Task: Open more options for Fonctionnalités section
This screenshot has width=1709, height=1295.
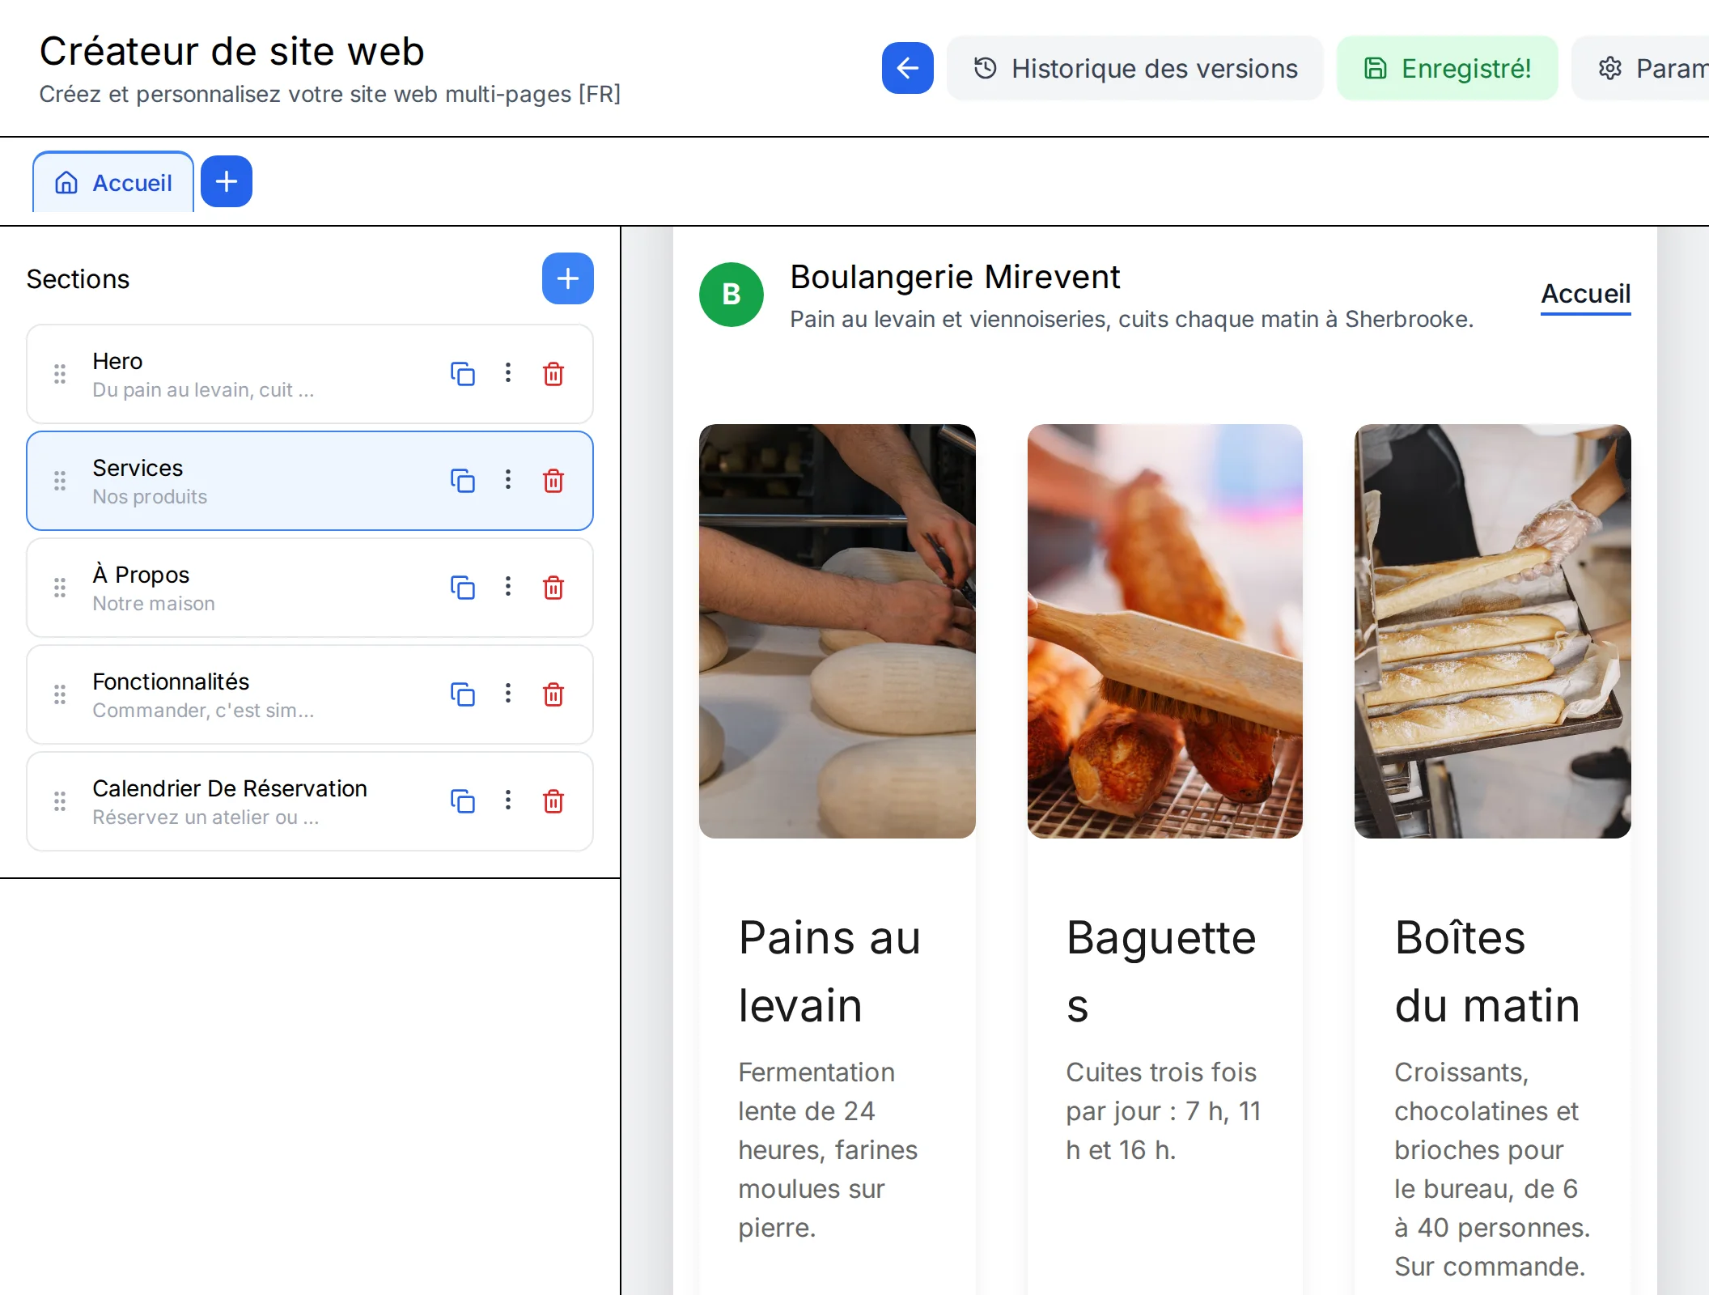Action: click(x=508, y=694)
